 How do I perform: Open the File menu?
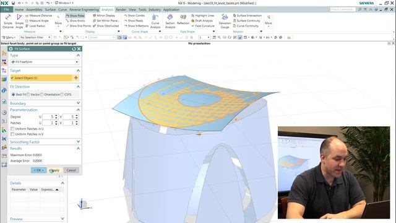(x=6, y=10)
